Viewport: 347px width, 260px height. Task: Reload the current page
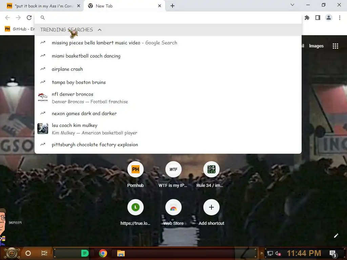pyautogui.click(x=29, y=18)
